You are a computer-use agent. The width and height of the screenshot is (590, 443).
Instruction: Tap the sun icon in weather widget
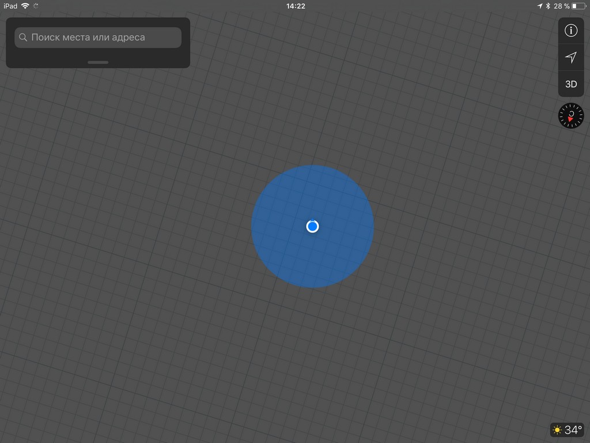(x=557, y=430)
